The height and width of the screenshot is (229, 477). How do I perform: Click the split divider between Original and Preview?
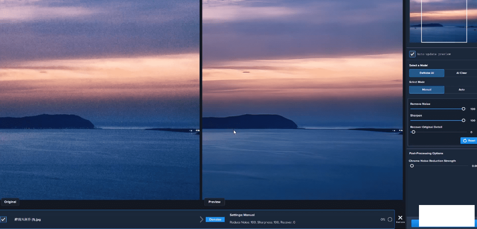pyautogui.click(x=201, y=100)
